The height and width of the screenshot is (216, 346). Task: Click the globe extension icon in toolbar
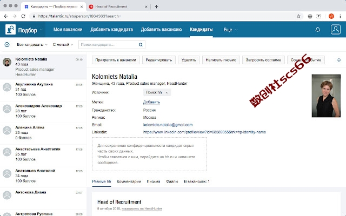310,16
